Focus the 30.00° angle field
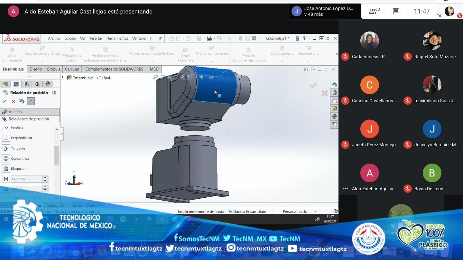Screen dimensions: 463x260 (x=26, y=188)
